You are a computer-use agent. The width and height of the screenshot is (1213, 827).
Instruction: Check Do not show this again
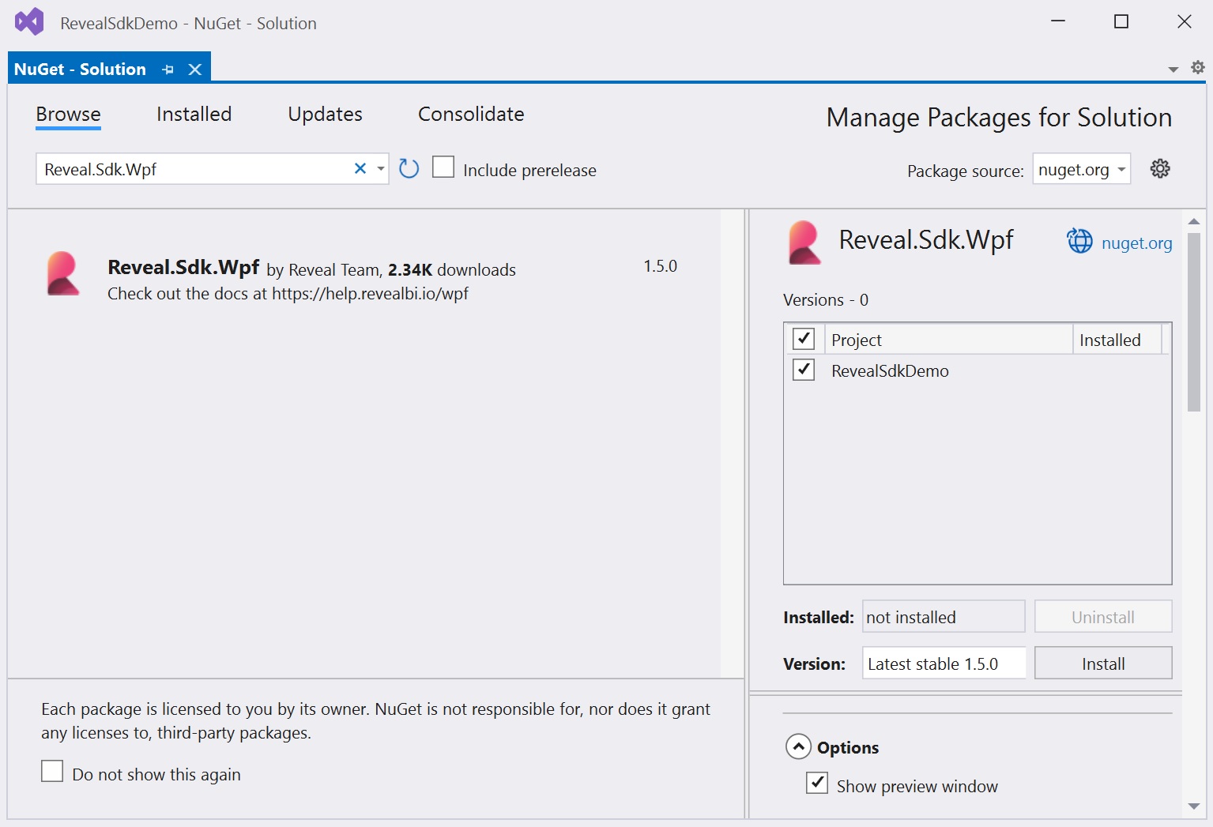52,771
